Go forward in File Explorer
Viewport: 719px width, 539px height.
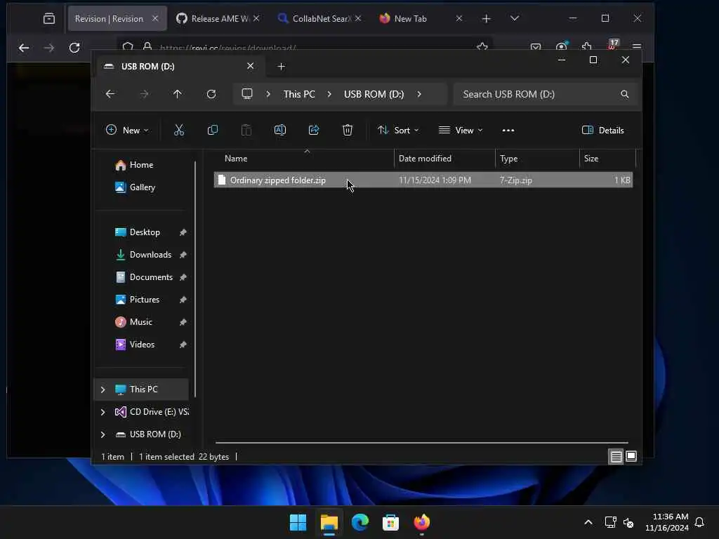[144, 94]
